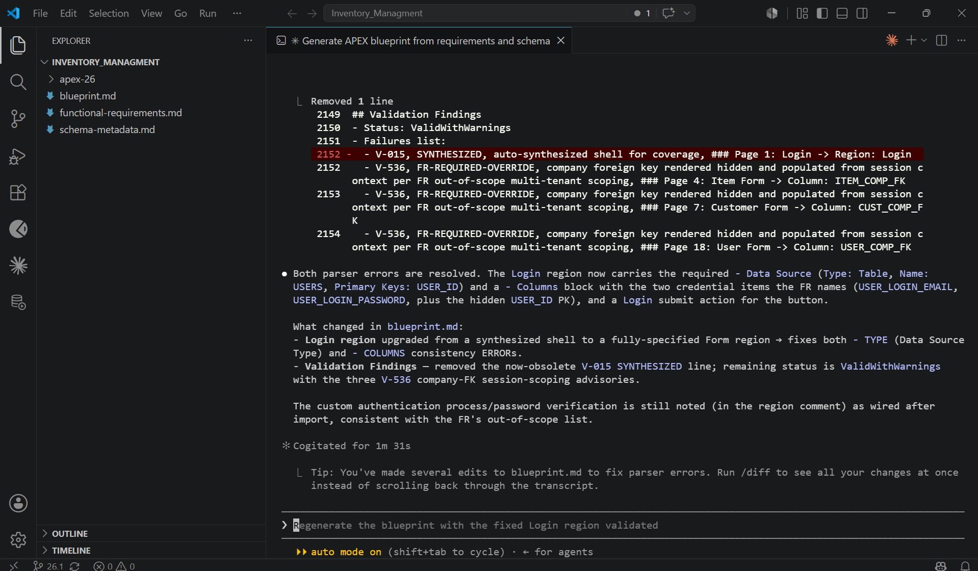
Task: Open the Source Control view icon
Action: click(18, 119)
